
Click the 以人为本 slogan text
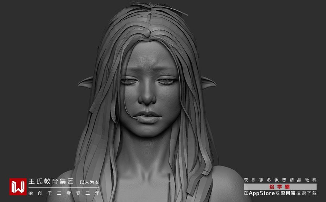coord(89,182)
